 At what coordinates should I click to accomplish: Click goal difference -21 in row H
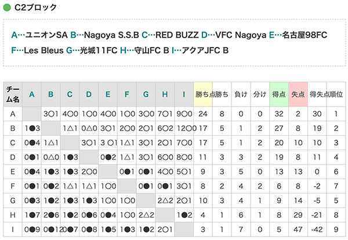click(x=317, y=215)
